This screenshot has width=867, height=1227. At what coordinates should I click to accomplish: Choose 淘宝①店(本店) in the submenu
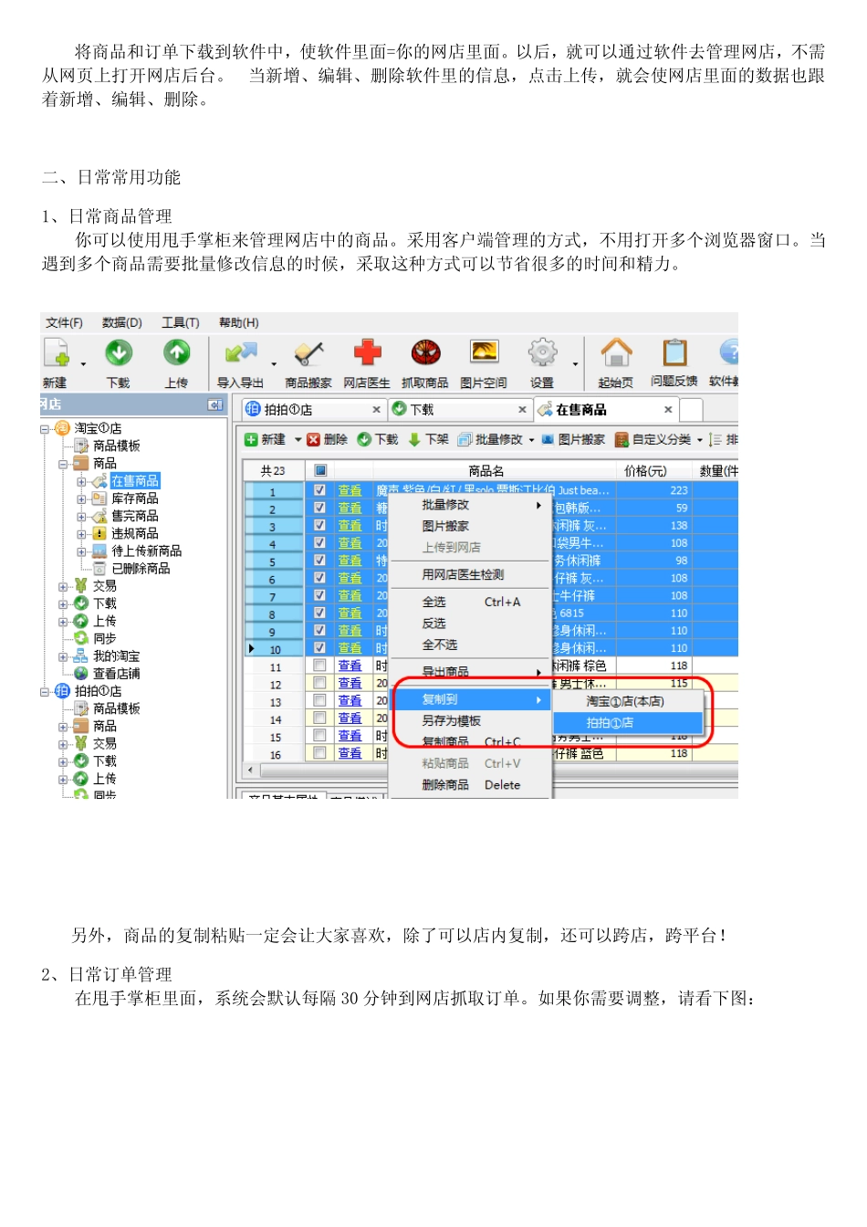pyautogui.click(x=629, y=701)
